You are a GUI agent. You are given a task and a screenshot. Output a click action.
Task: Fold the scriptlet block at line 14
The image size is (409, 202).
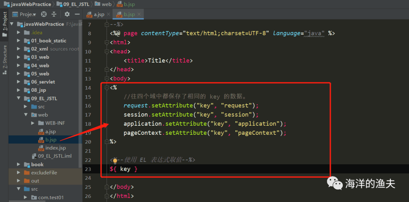tap(106, 88)
